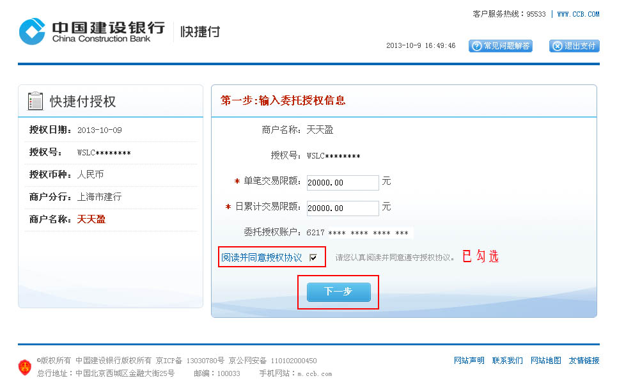Click headquarters address 中国北京西城区金融大街25号
This screenshot has width=617, height=392.
click(x=125, y=373)
